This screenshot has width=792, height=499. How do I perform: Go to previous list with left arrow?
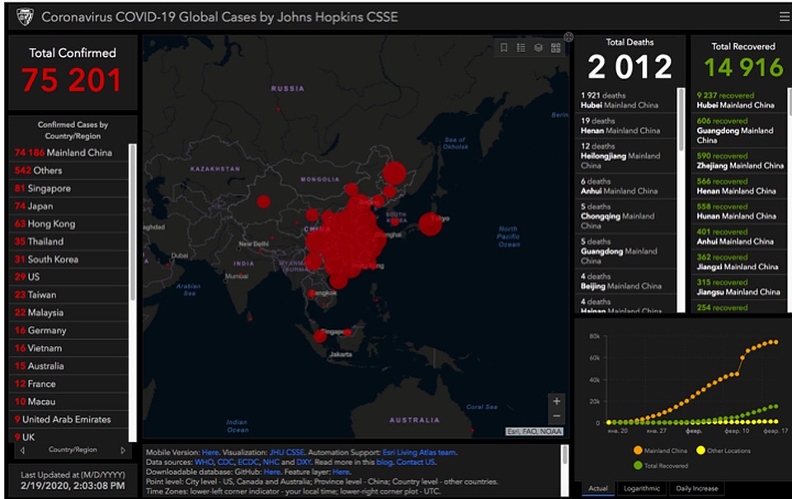coord(22,450)
